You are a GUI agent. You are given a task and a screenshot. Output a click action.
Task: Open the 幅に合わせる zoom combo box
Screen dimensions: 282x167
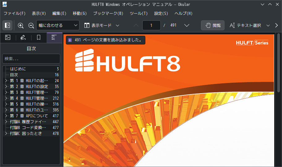click(x=58, y=25)
